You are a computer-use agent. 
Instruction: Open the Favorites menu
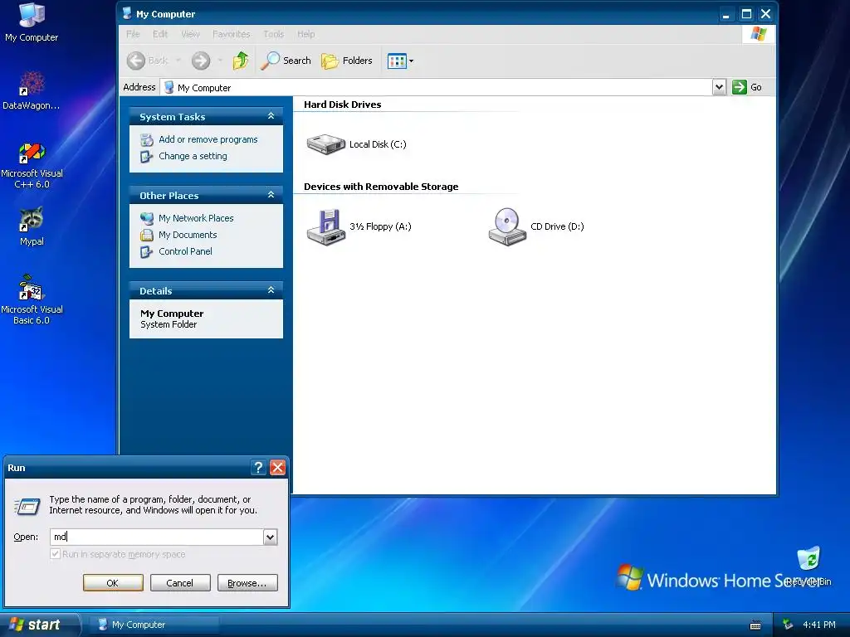232,34
